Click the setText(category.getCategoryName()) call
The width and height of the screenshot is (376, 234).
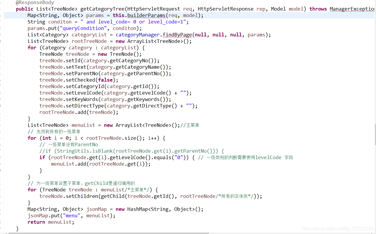[117, 67]
